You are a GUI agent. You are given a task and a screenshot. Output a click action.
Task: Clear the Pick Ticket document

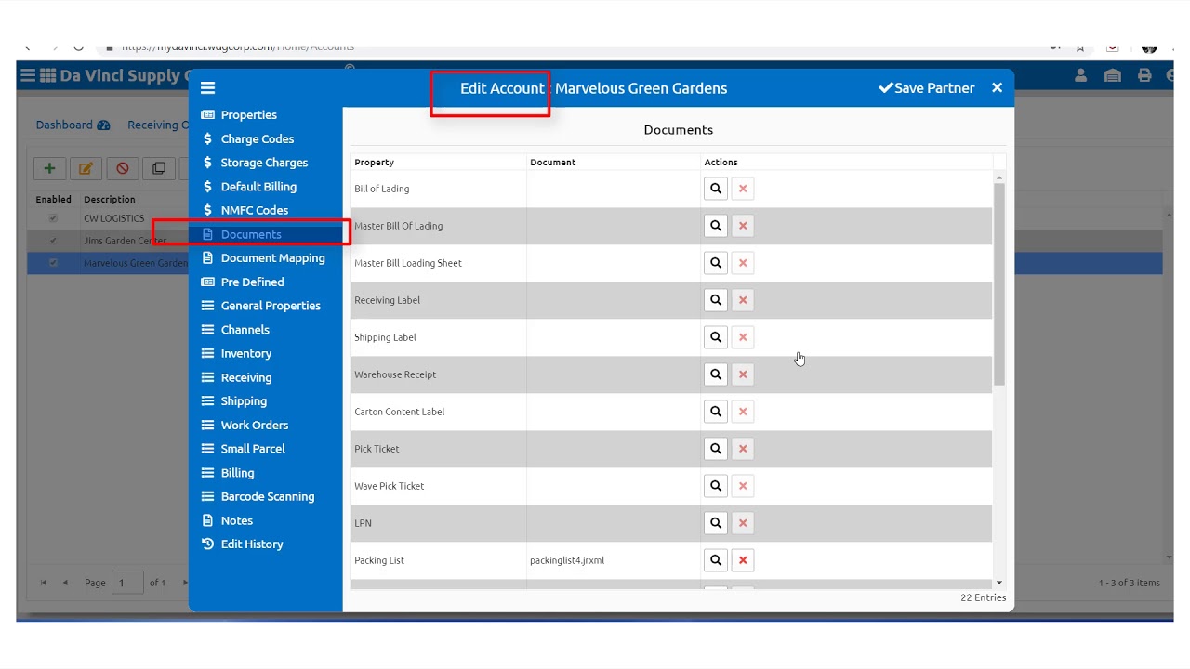[x=743, y=449]
